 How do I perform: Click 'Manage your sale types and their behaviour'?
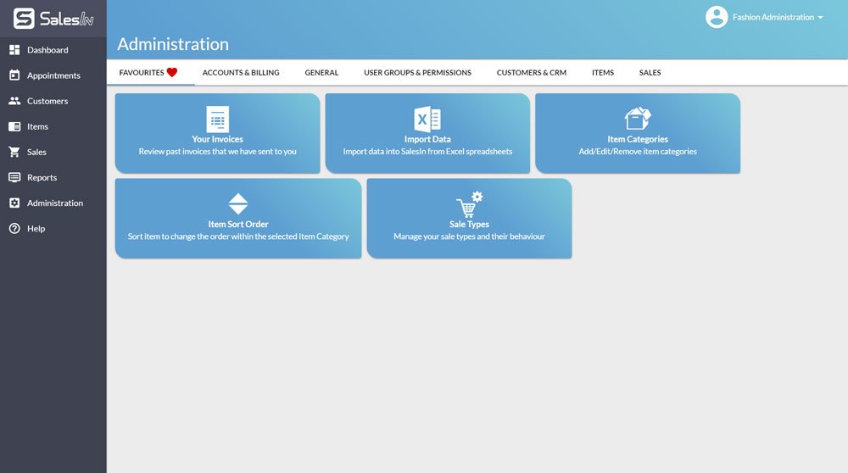tap(470, 236)
